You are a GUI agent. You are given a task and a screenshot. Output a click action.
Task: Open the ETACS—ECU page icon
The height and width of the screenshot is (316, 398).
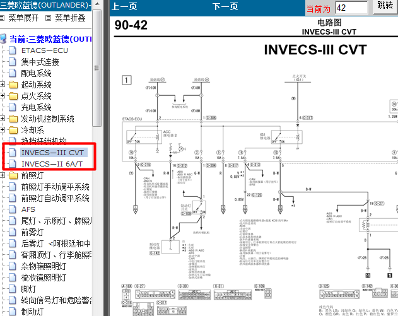click(13, 50)
